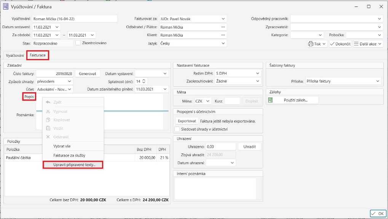Click the Použití záloh icon
388x219 pixels.
point(270,100)
